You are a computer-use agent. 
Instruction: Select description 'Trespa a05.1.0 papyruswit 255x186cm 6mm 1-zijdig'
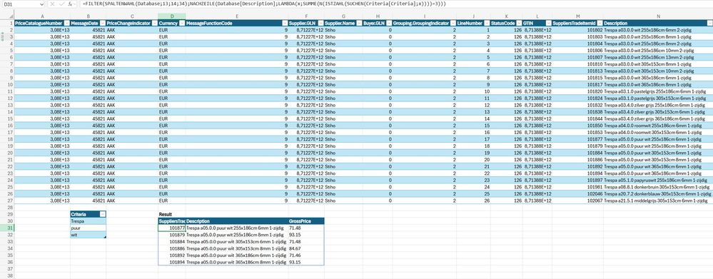point(658,180)
